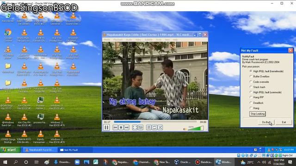
Task: Select High IRQL fault (usermode) option
Action: point(265,92)
